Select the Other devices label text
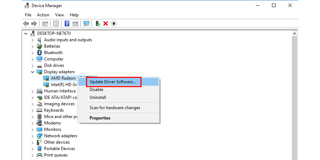Viewport: 320px width, 160px height. tap(57, 142)
